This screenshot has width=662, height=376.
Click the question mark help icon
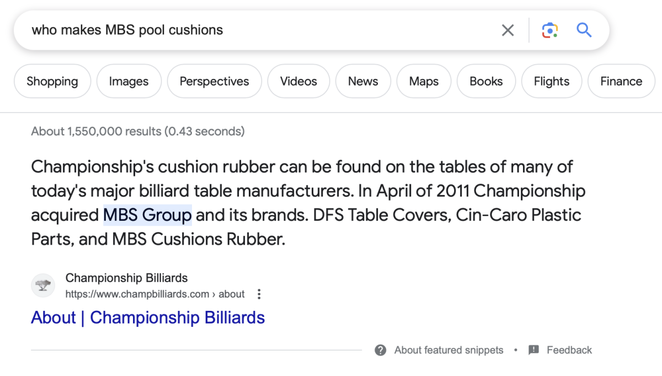point(380,350)
